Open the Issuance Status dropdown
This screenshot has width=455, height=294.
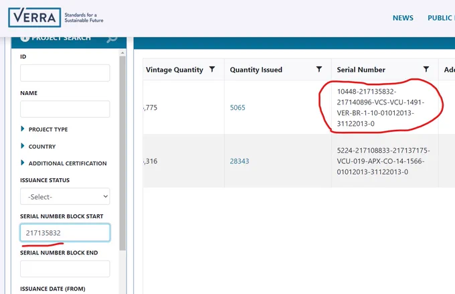coord(65,196)
